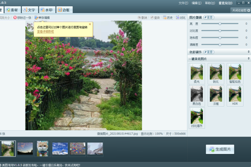
Task: Open the 历史 history panel
Action: 168,18
